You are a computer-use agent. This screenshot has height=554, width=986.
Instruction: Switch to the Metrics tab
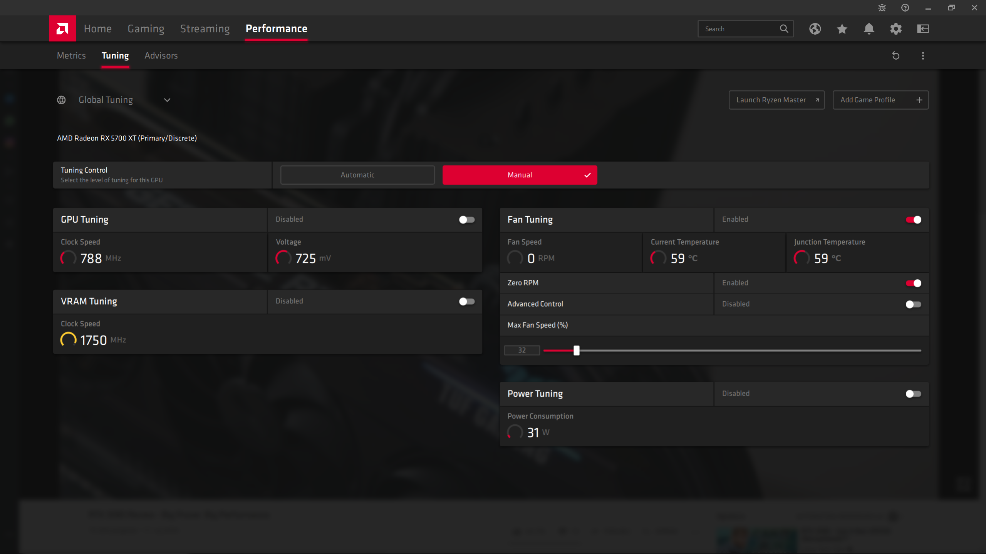pyautogui.click(x=70, y=55)
